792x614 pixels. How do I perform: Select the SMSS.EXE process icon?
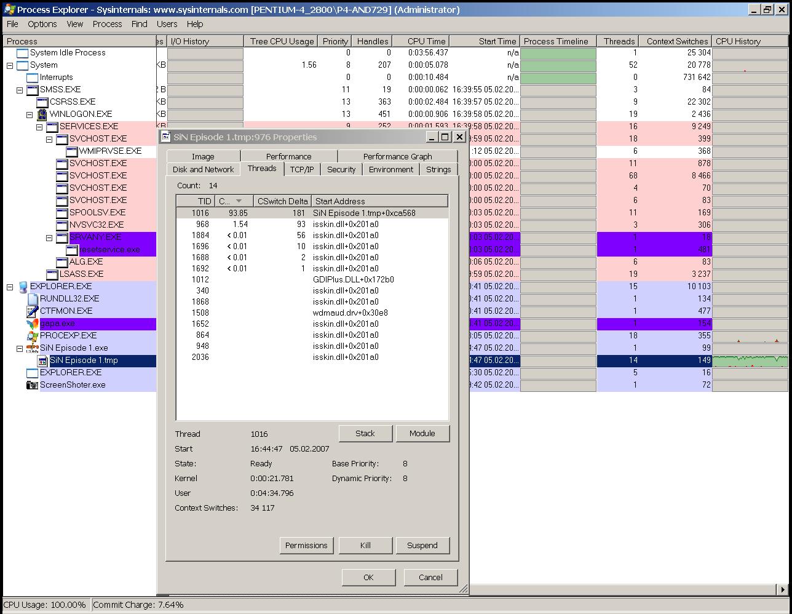pos(33,90)
